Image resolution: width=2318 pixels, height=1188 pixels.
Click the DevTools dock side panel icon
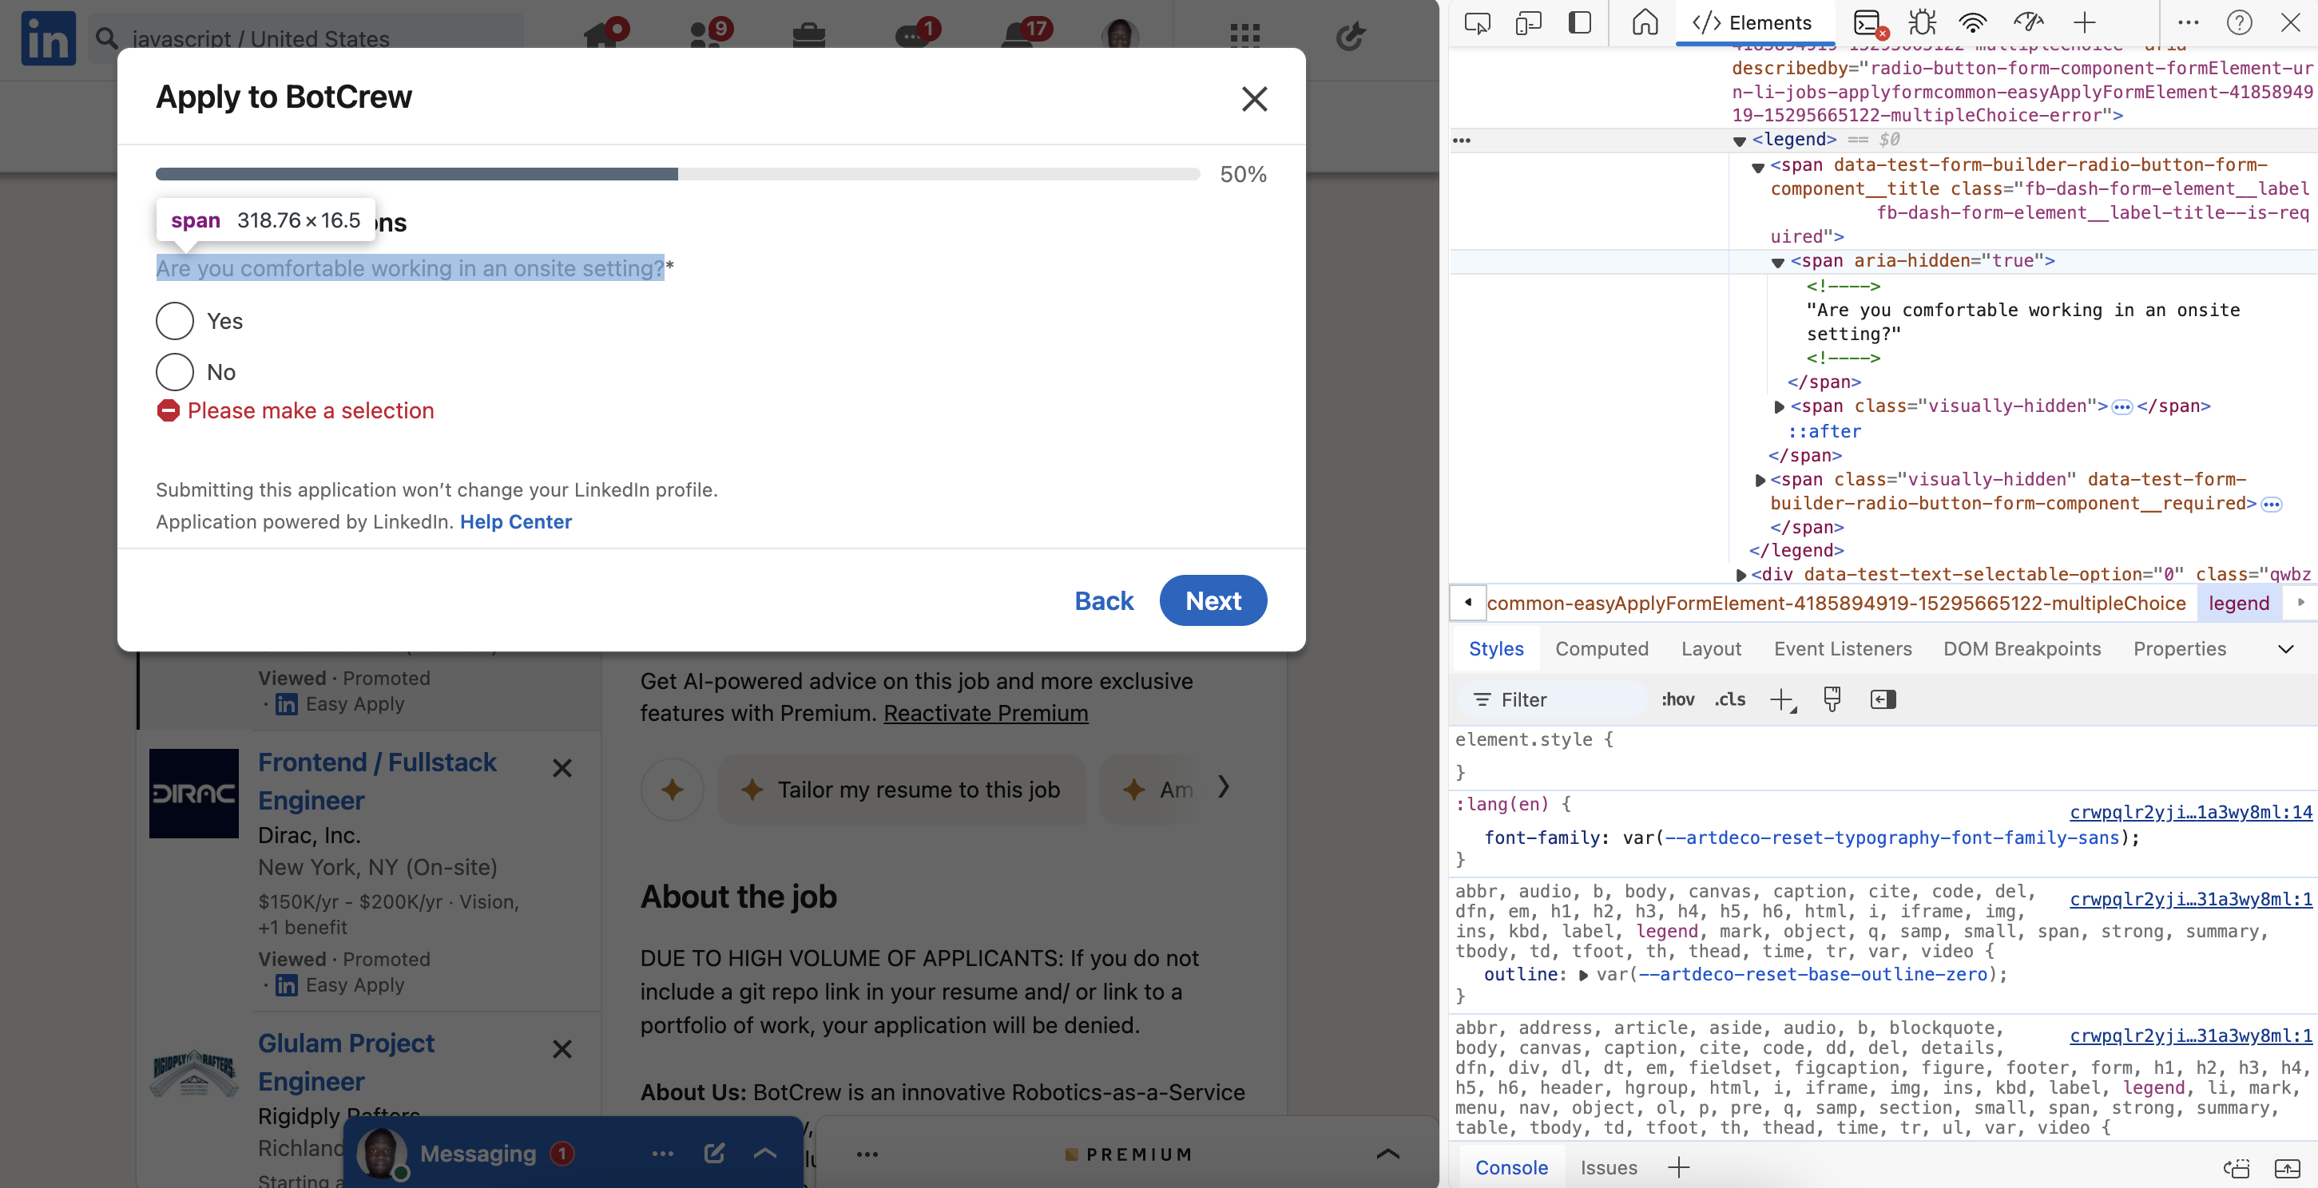[1579, 22]
